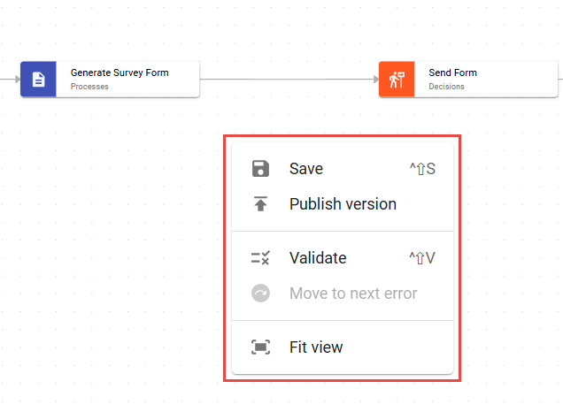Click the incoming arrowhead left of Generate Survey Form
Viewport: 563px width, 412px height.
coord(16,80)
